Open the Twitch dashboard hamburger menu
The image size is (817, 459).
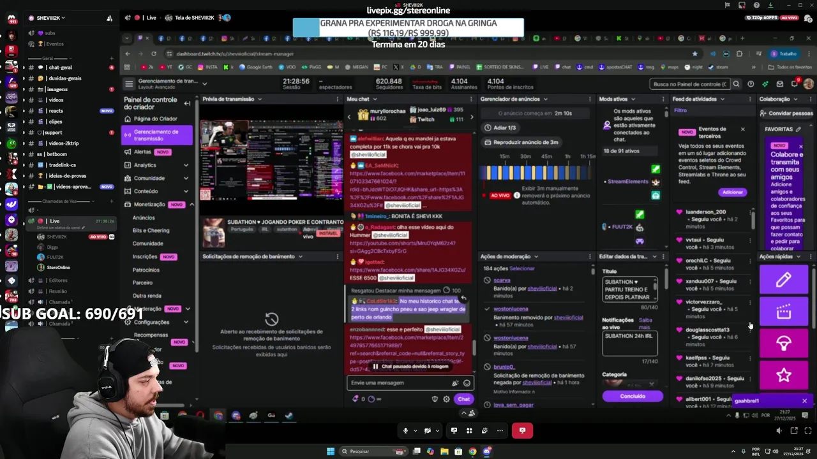129,84
